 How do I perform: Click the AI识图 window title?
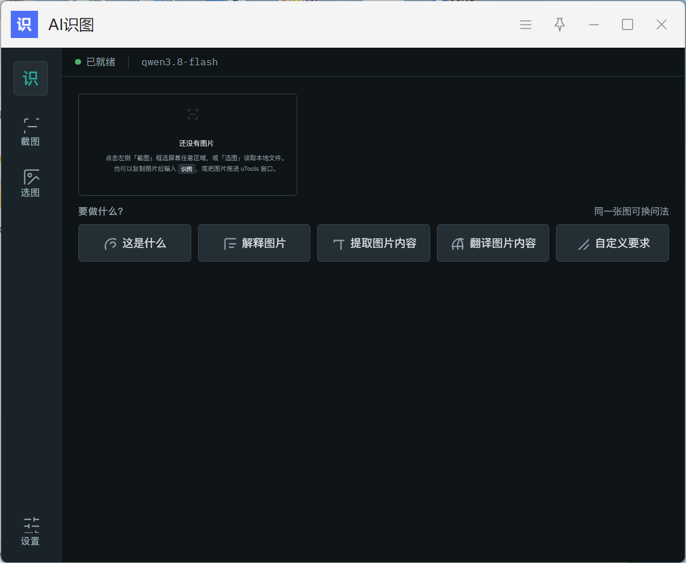(71, 24)
